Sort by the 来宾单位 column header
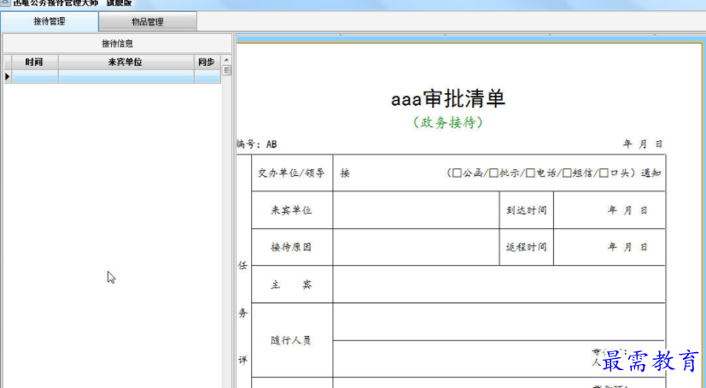706x388 pixels. (x=125, y=62)
